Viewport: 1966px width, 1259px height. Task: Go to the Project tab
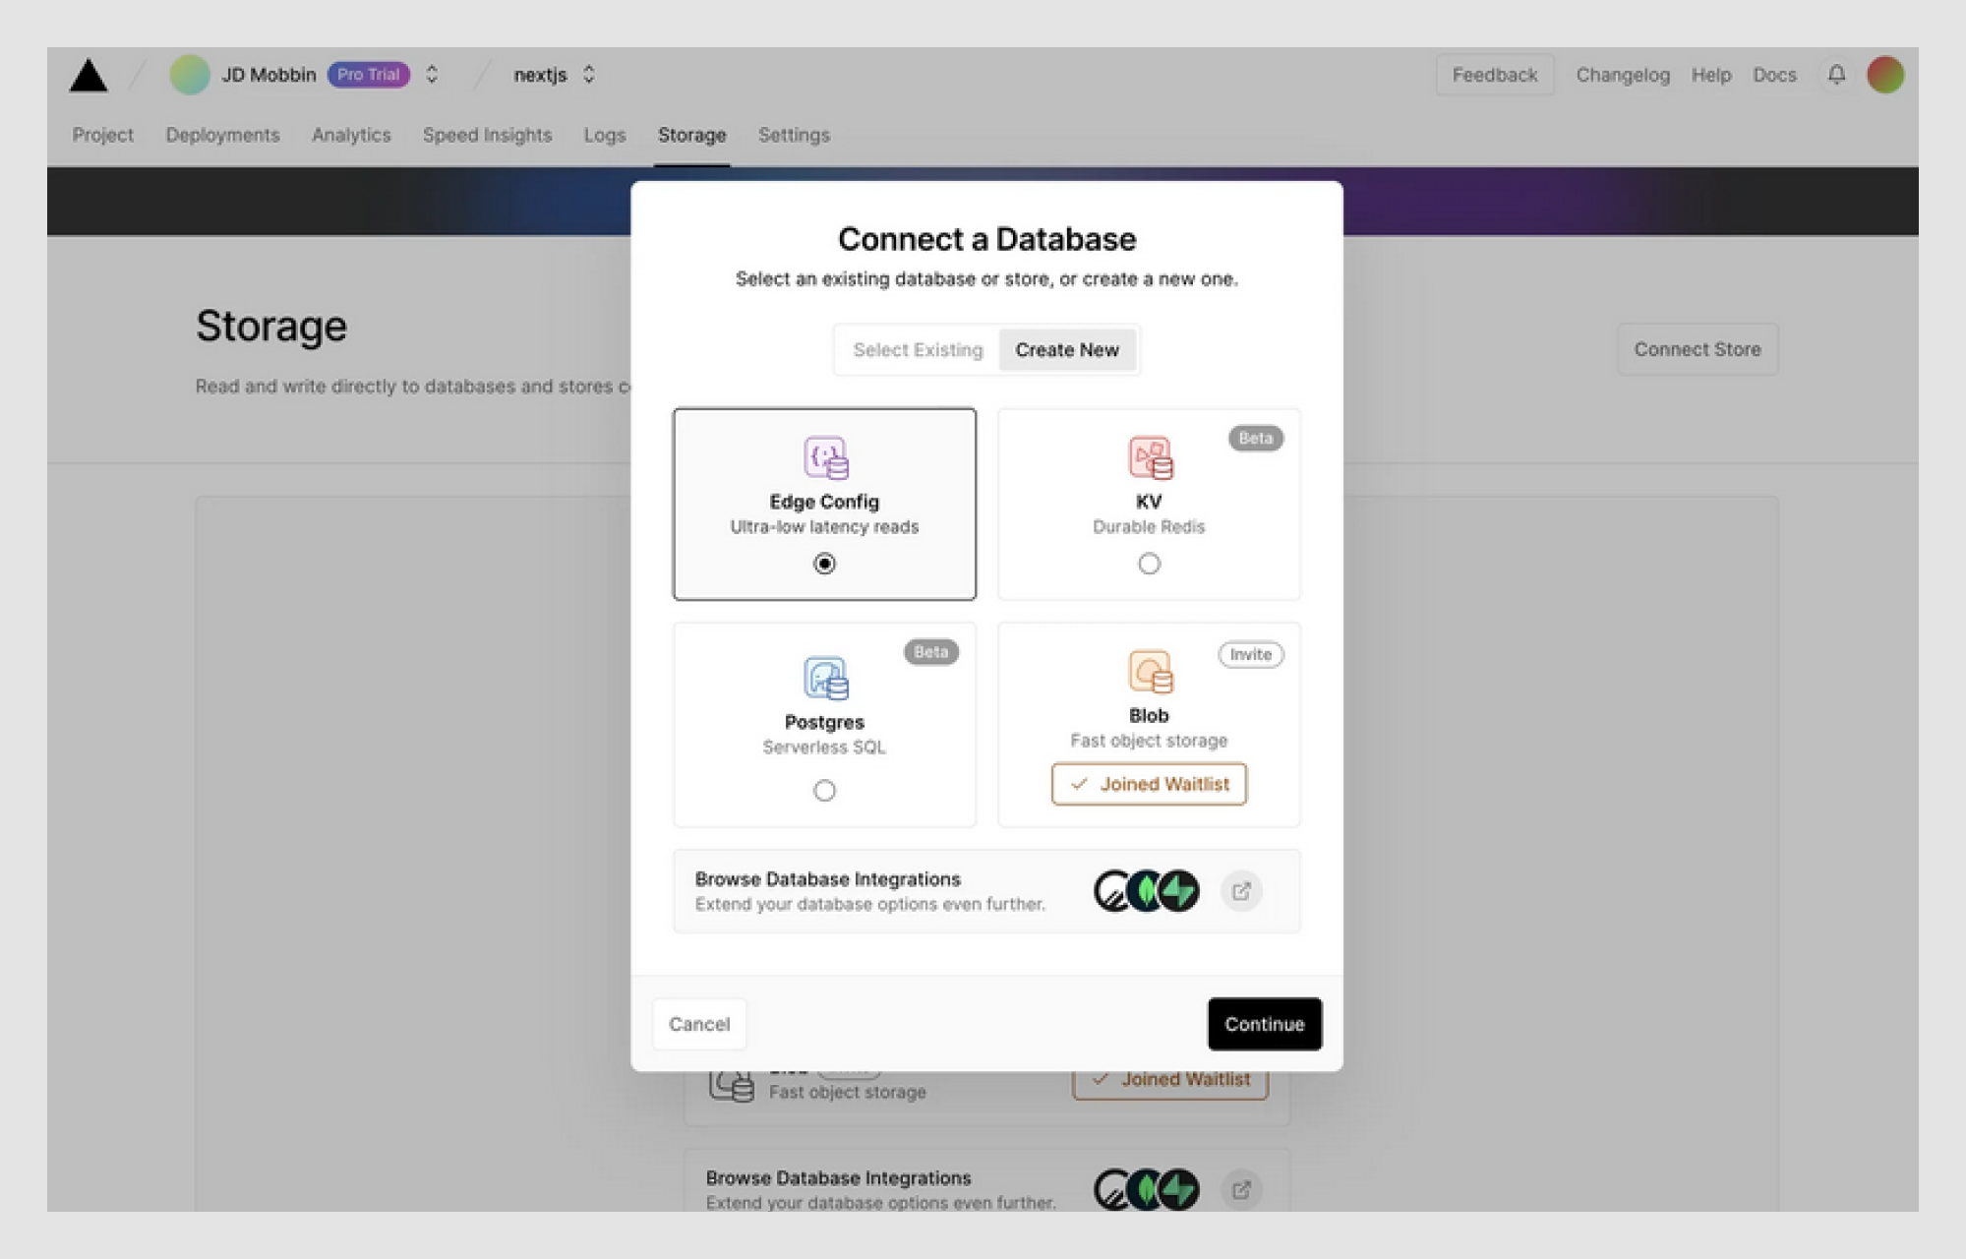click(x=103, y=135)
